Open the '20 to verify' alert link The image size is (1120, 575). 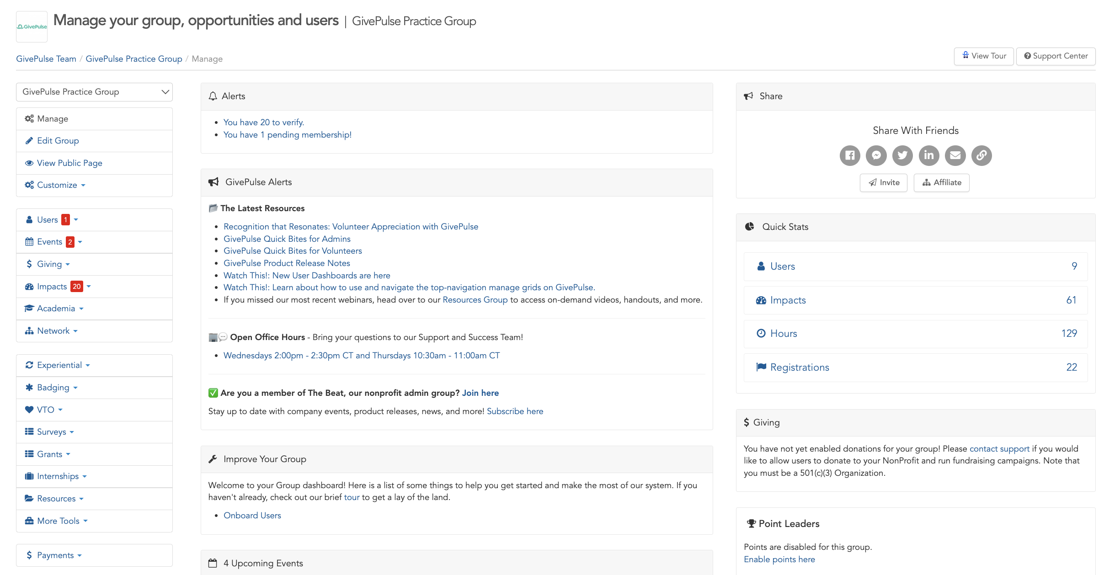264,122
